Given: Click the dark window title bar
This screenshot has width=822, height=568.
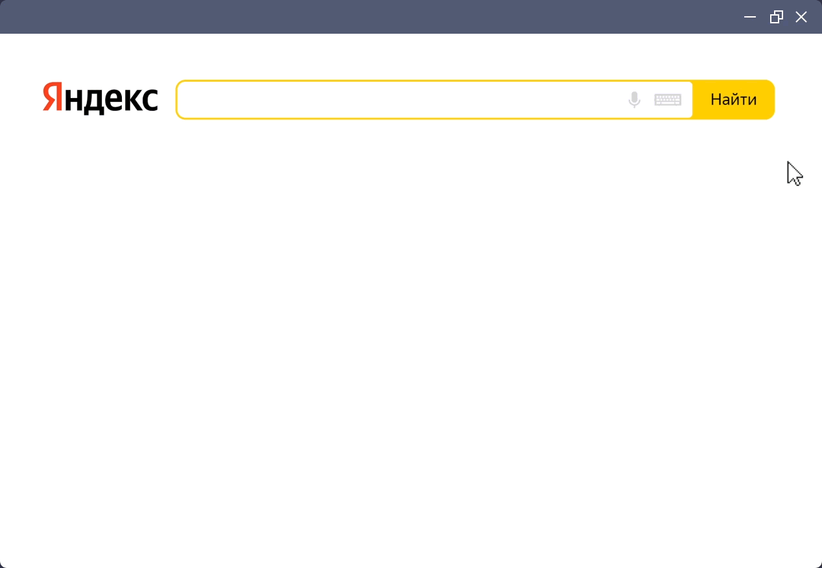Looking at the screenshot, I should [370, 17].
